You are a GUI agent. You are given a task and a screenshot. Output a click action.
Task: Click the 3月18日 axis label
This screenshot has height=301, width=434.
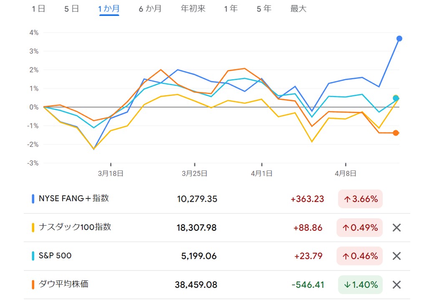[111, 173]
